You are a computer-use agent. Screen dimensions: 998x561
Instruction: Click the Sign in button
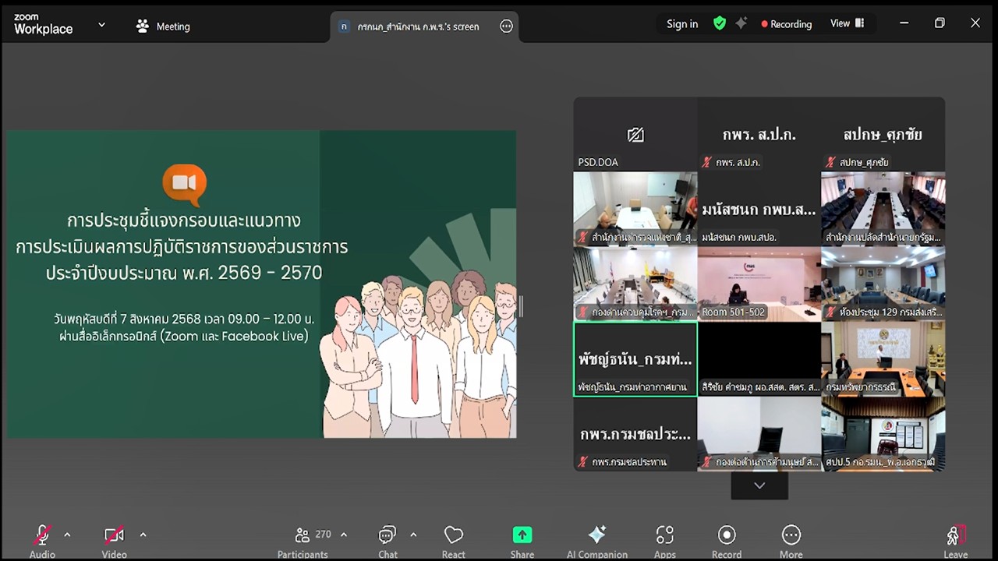[x=682, y=24]
